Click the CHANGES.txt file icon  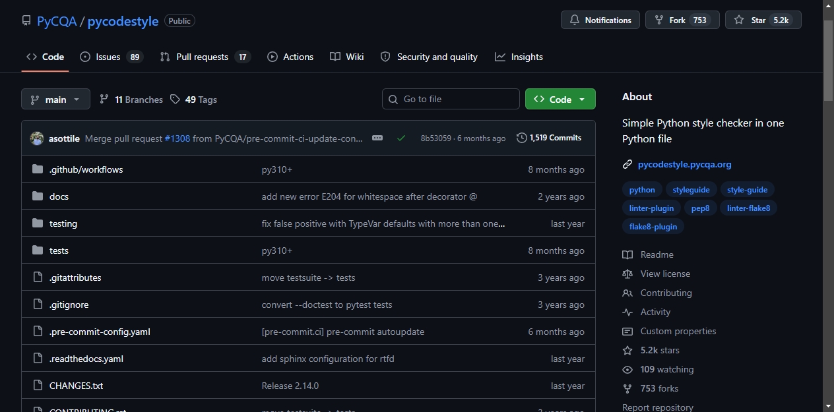tap(38, 386)
